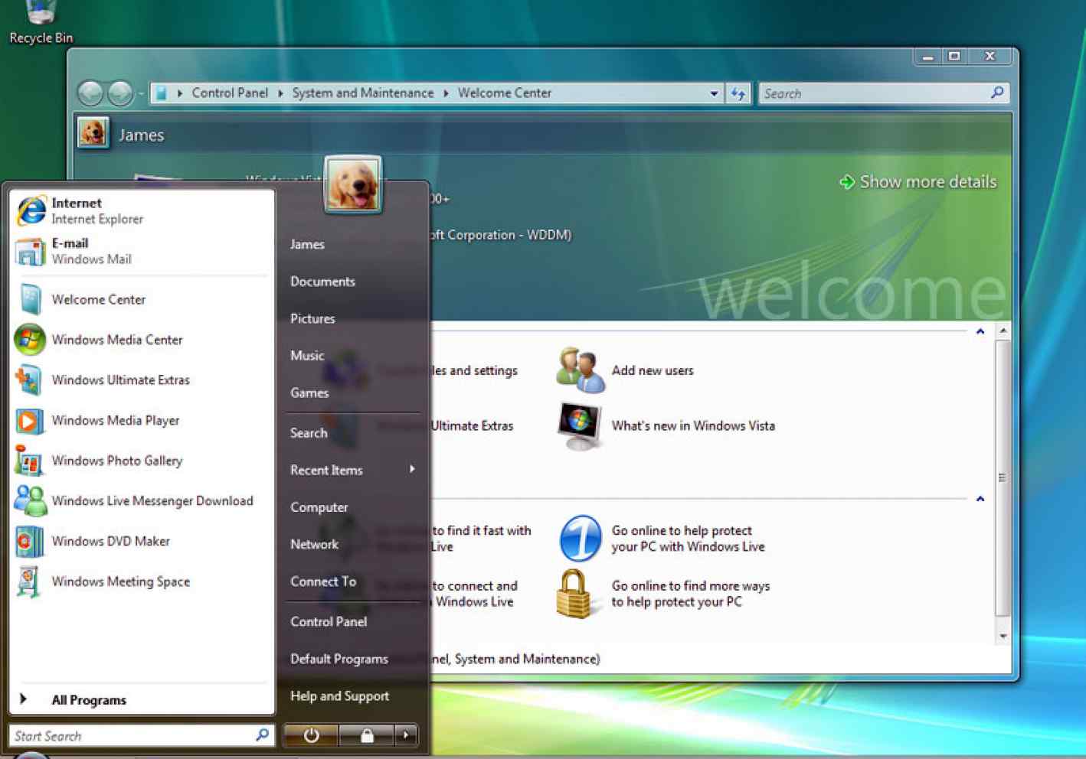Collapse the first Welcome Center section
Screen dimensions: 1086x759
pyautogui.click(x=980, y=331)
